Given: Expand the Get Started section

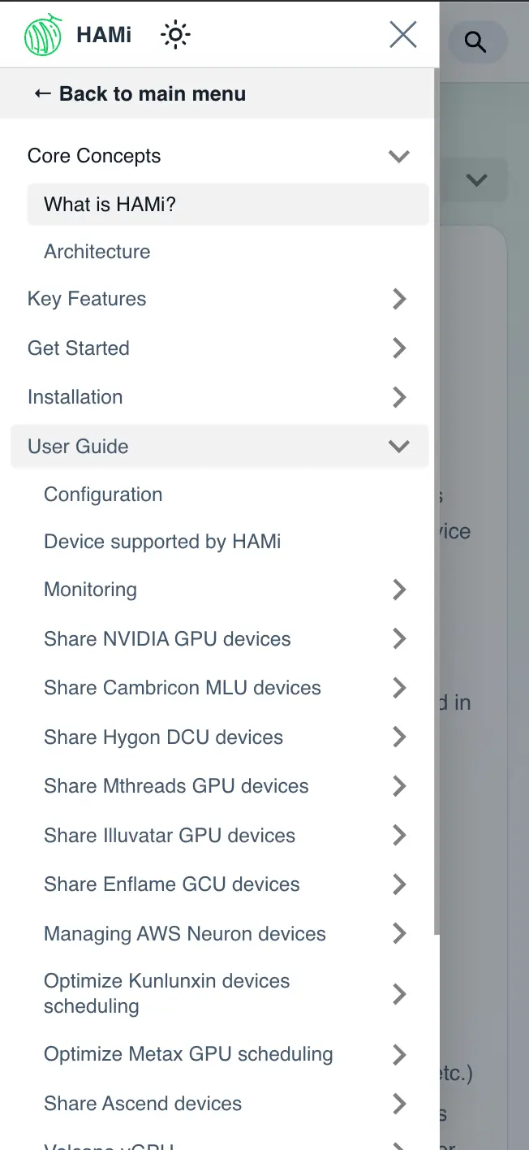Looking at the screenshot, I should (x=398, y=348).
